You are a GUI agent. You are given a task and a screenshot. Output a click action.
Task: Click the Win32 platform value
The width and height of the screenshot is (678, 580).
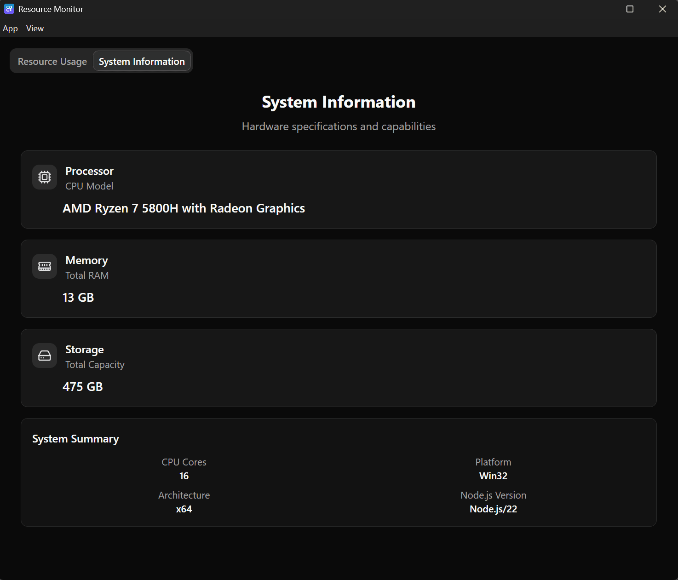tap(493, 476)
